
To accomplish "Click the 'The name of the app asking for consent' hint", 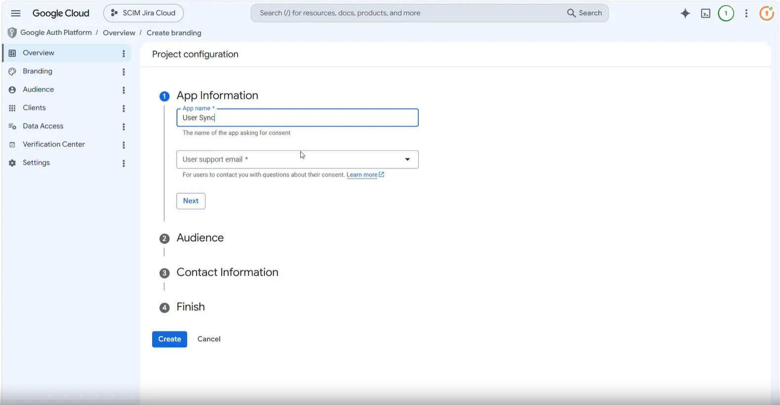I will click(237, 133).
